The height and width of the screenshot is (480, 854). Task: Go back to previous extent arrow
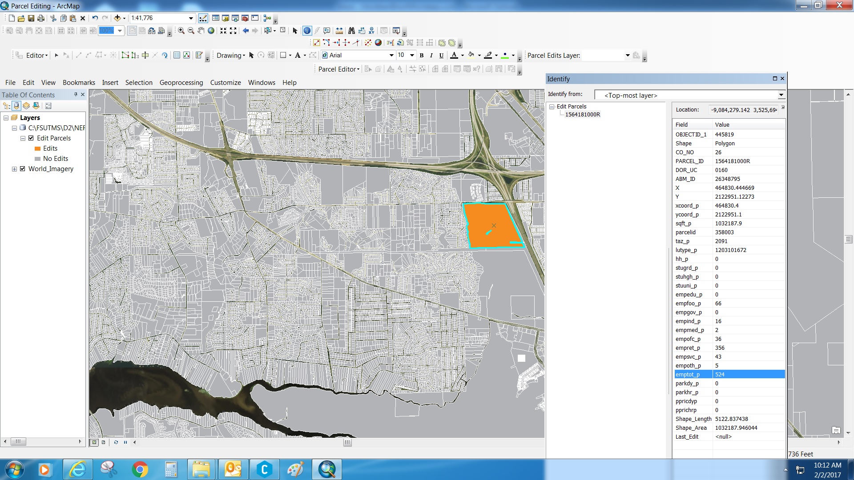246,31
